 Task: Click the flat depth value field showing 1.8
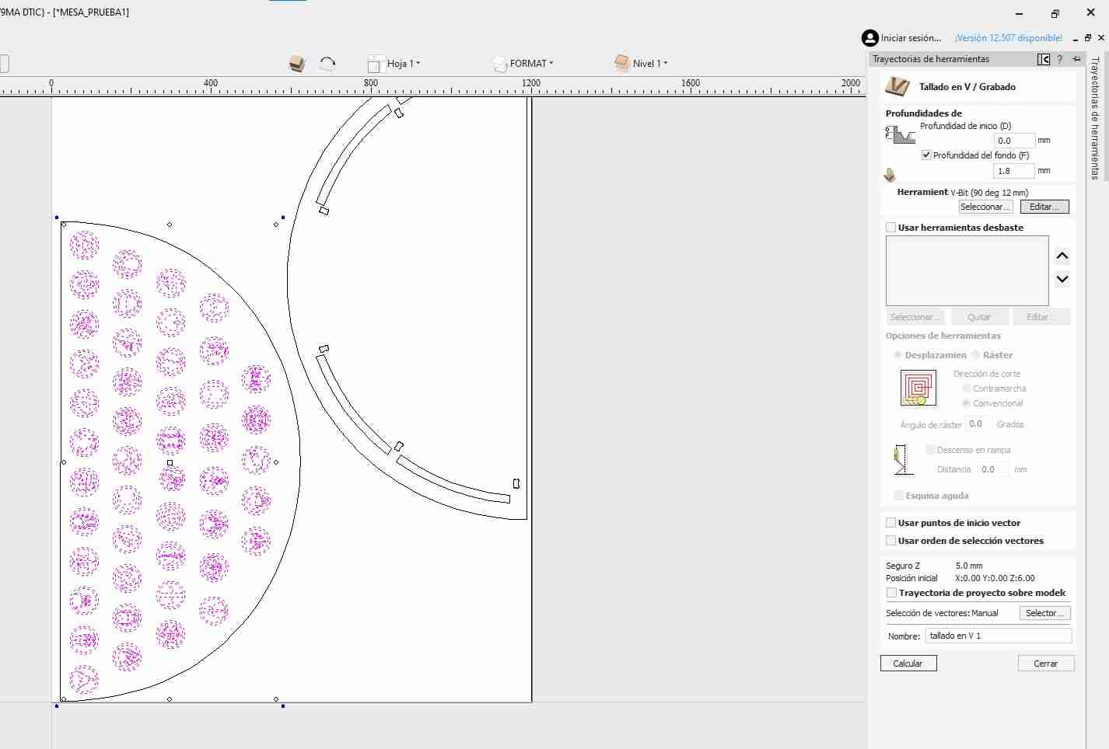(1014, 171)
